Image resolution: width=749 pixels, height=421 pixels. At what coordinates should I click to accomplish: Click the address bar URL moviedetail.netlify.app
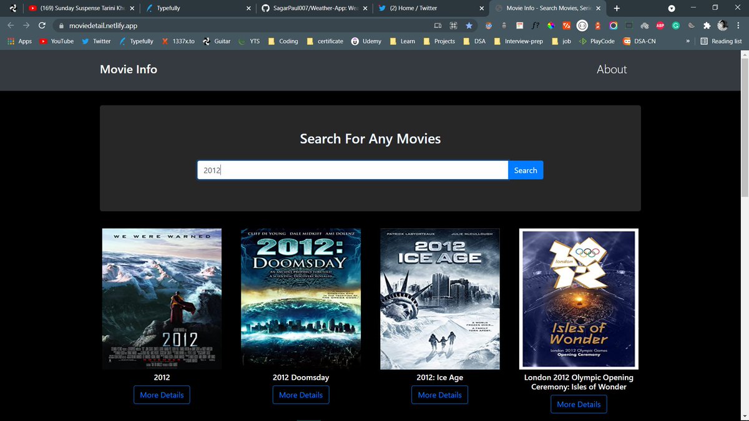point(103,26)
